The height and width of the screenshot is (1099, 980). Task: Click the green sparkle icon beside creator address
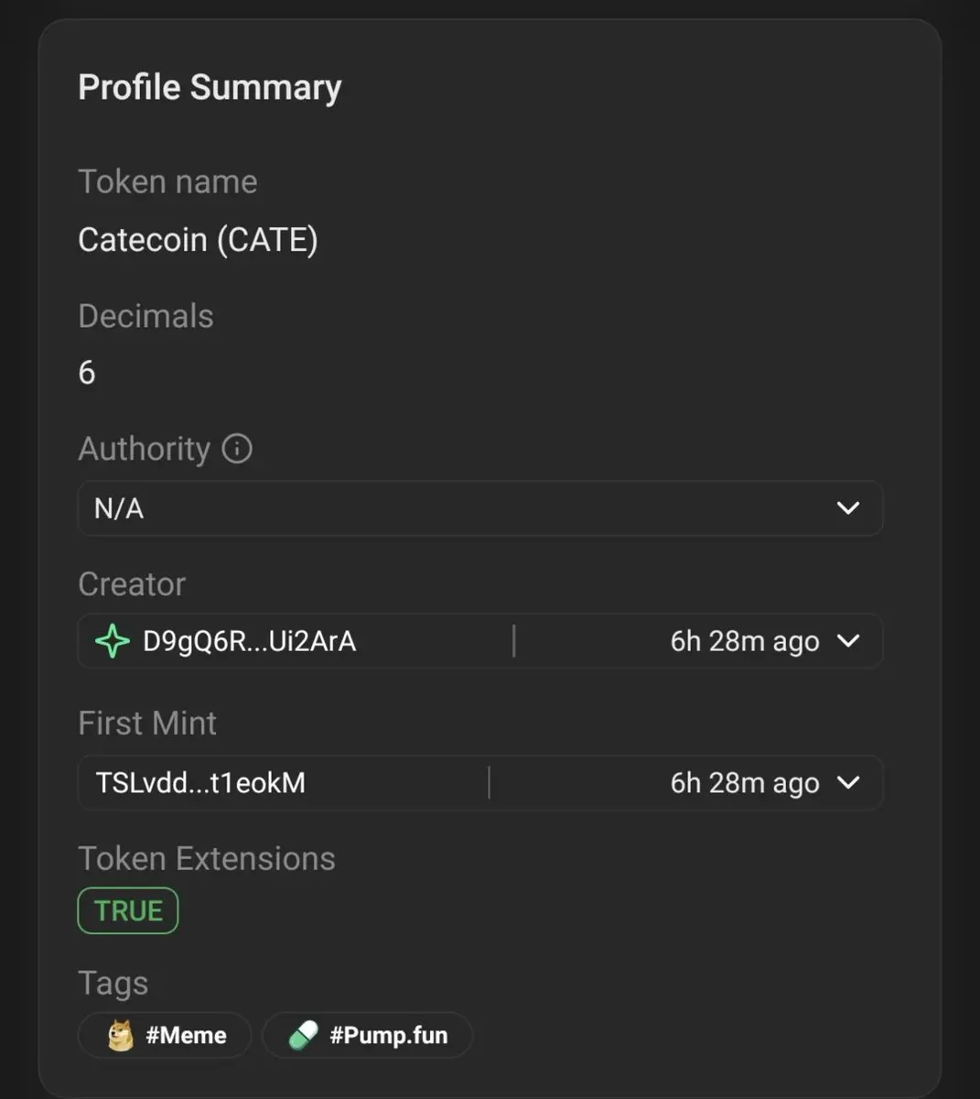[x=113, y=641]
